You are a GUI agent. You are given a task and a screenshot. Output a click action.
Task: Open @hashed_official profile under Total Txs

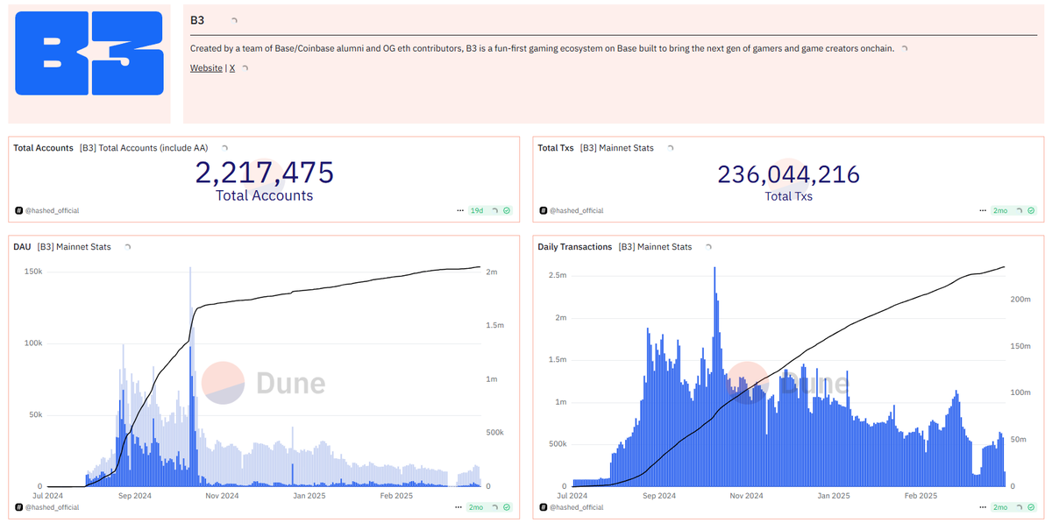pos(576,211)
